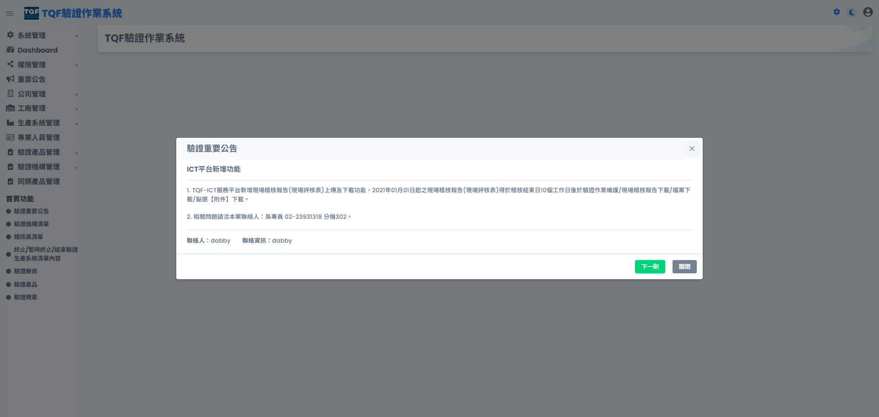879x417 pixels.
Task: Select 稽核員清單 under 首頁功能
Action: 28,237
